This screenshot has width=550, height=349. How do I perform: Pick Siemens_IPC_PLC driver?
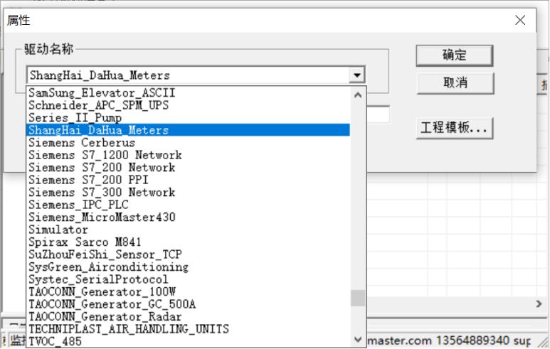[x=189, y=205]
